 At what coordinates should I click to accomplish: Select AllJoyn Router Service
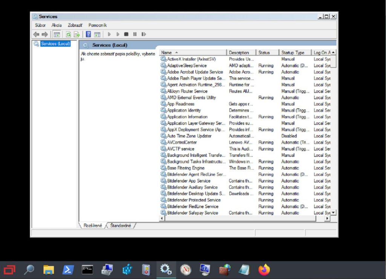245,91
